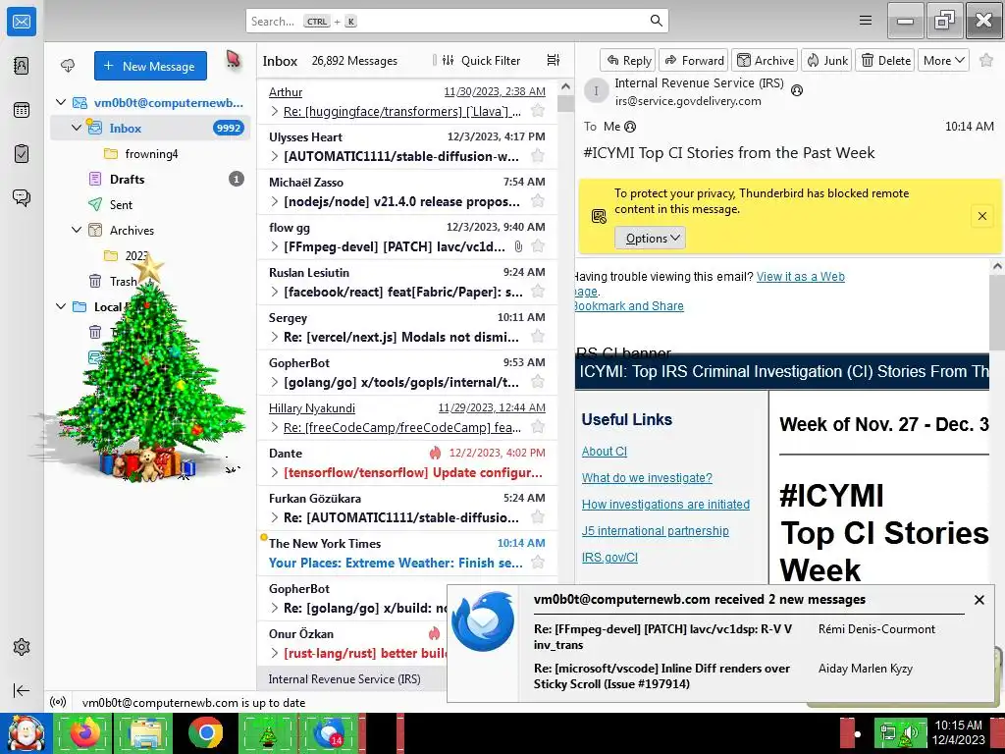Toggle star on Sergey's message
The width and height of the screenshot is (1005, 754).
click(539, 337)
